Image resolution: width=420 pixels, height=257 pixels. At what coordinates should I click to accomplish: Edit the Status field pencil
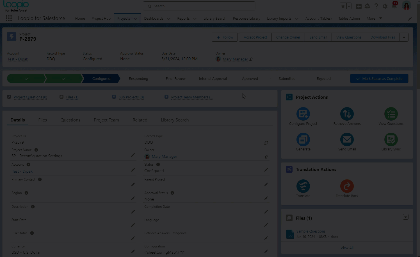[266, 170]
